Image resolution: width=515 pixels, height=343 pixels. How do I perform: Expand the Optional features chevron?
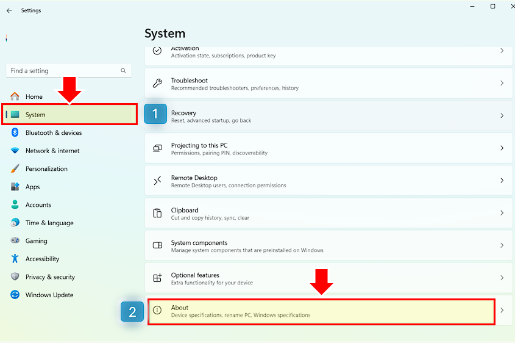pos(502,278)
